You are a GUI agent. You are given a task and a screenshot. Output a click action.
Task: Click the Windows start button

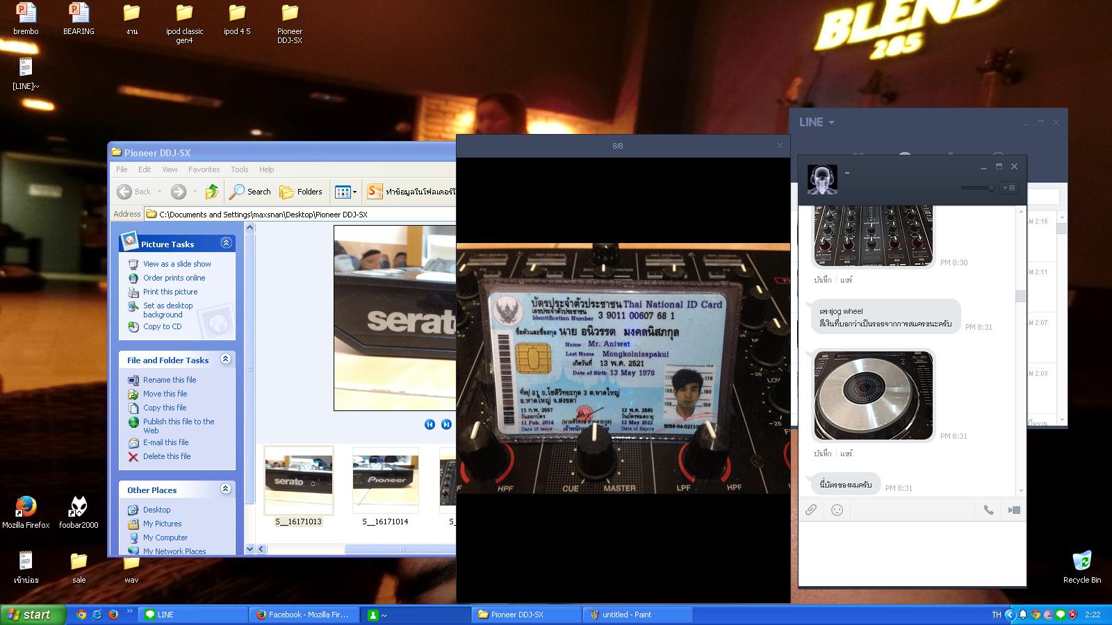(x=33, y=615)
